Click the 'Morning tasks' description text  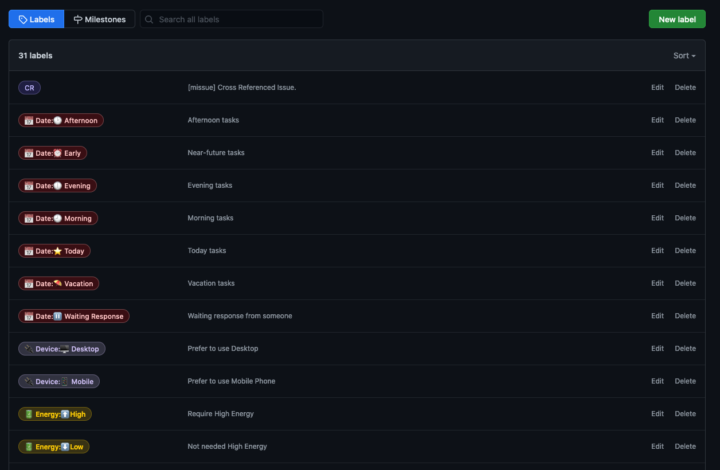(210, 218)
